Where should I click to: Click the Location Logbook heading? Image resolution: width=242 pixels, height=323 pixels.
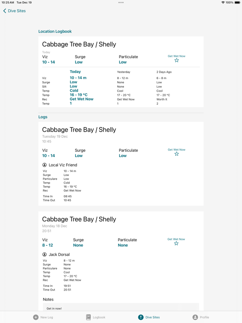point(55,31)
